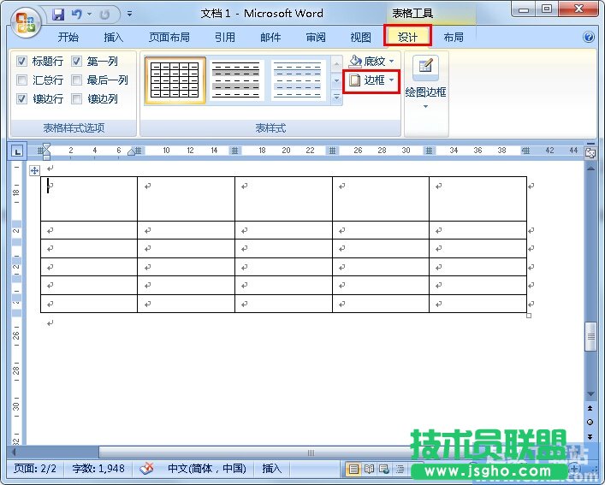Uncheck the 标题行 checkbox
The height and width of the screenshot is (485, 605).
[x=22, y=62]
